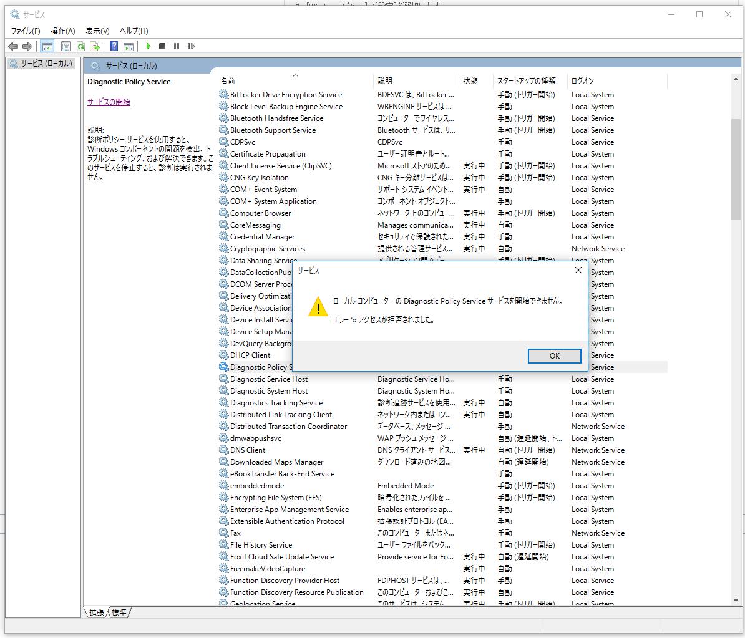
Task: Switch to the 標準 tab
Action: pos(119,612)
